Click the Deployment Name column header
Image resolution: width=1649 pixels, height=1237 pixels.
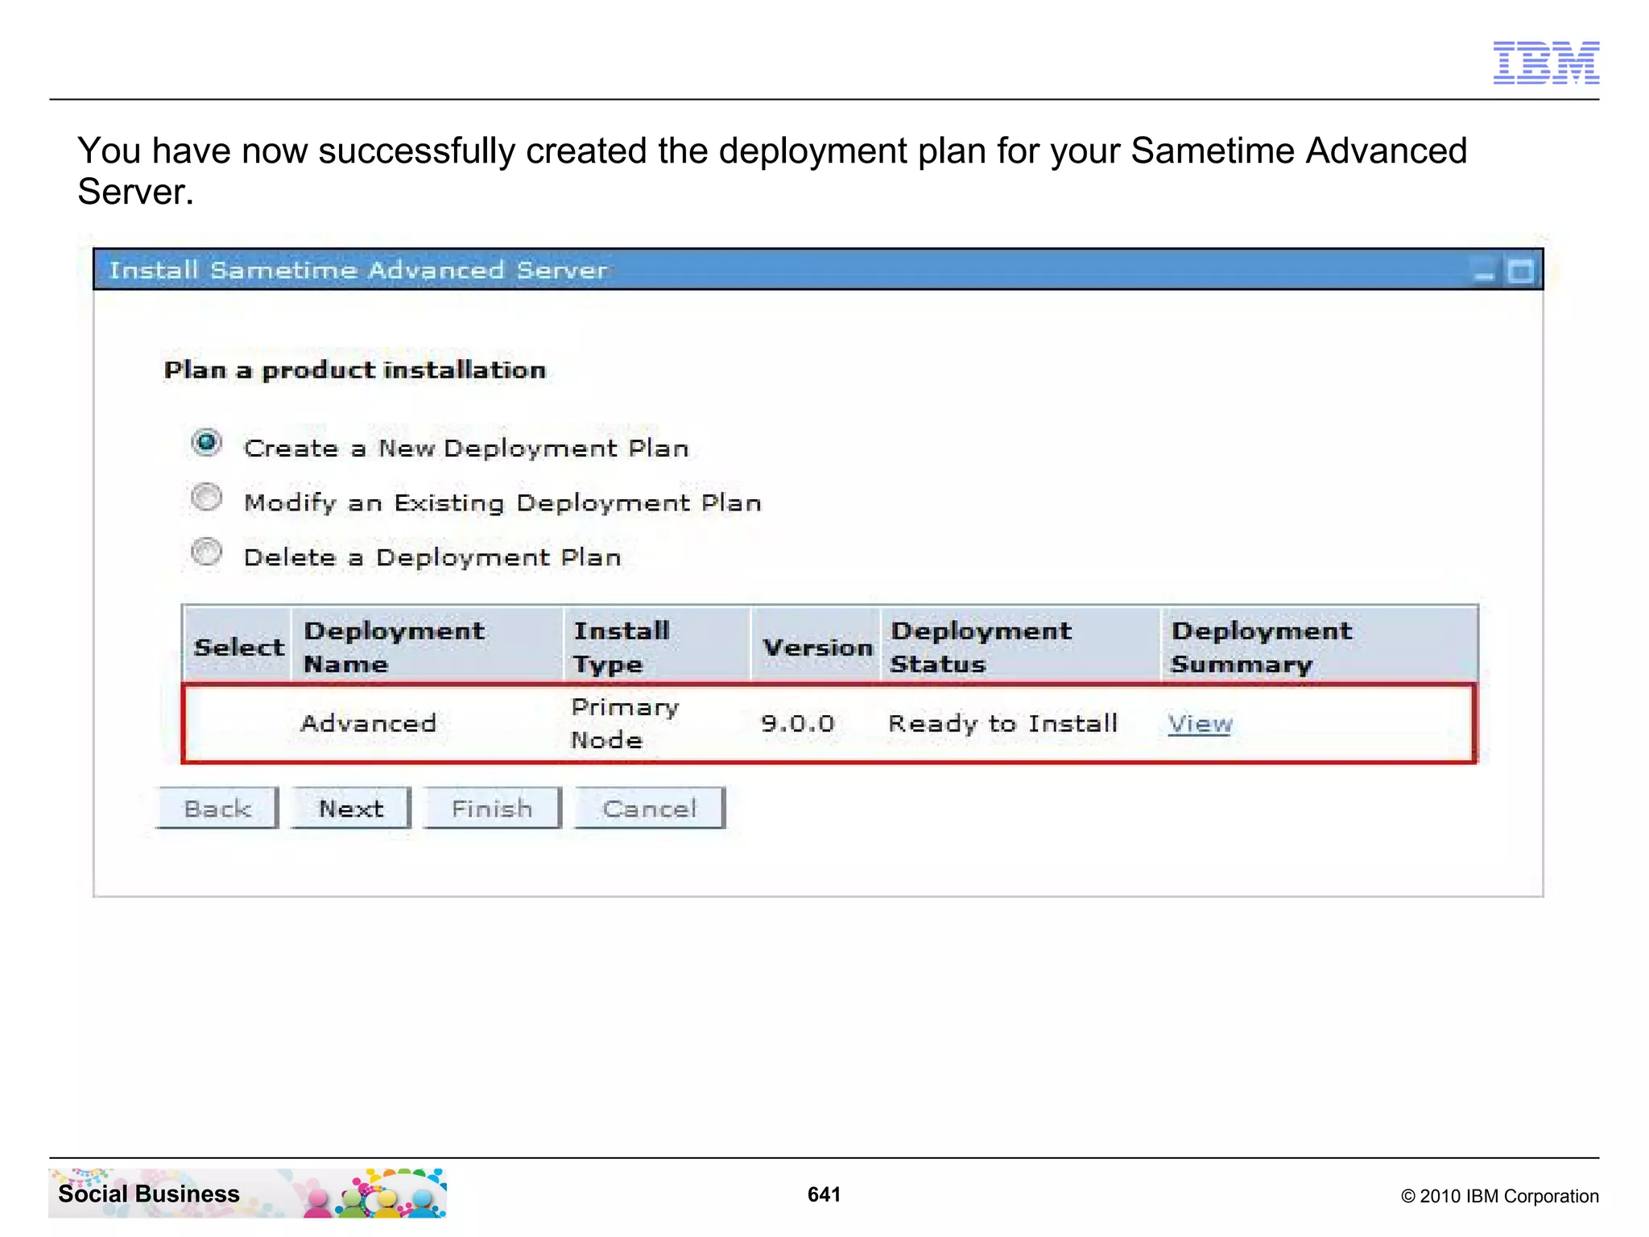tap(428, 646)
